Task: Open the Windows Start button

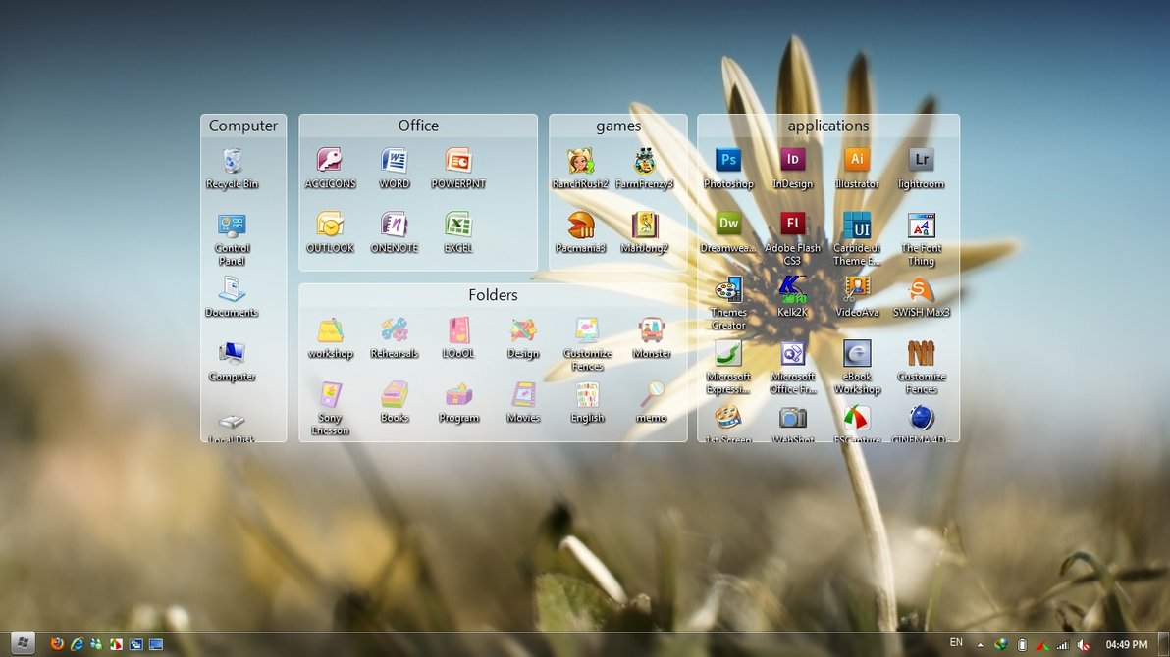Action: (x=23, y=643)
